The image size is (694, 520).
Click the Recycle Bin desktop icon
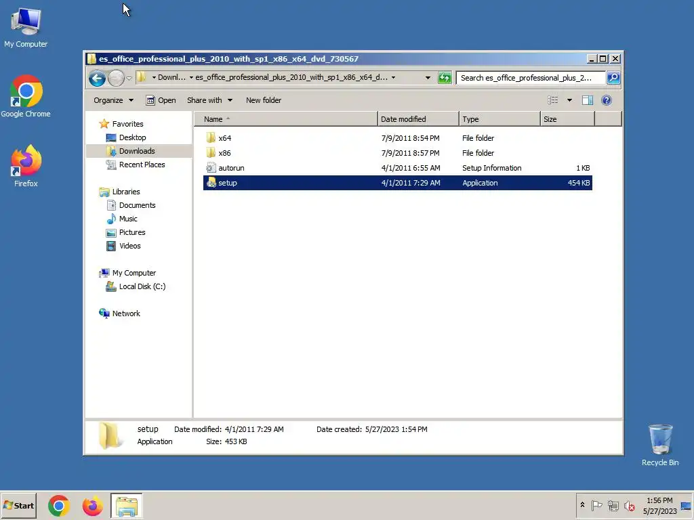(x=660, y=445)
